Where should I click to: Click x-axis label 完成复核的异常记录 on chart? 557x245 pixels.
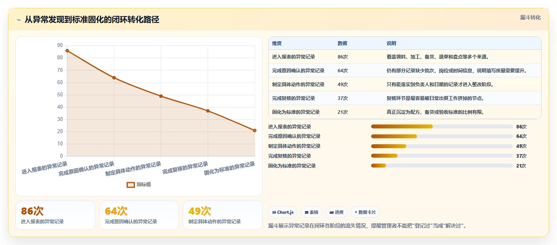[185, 168]
